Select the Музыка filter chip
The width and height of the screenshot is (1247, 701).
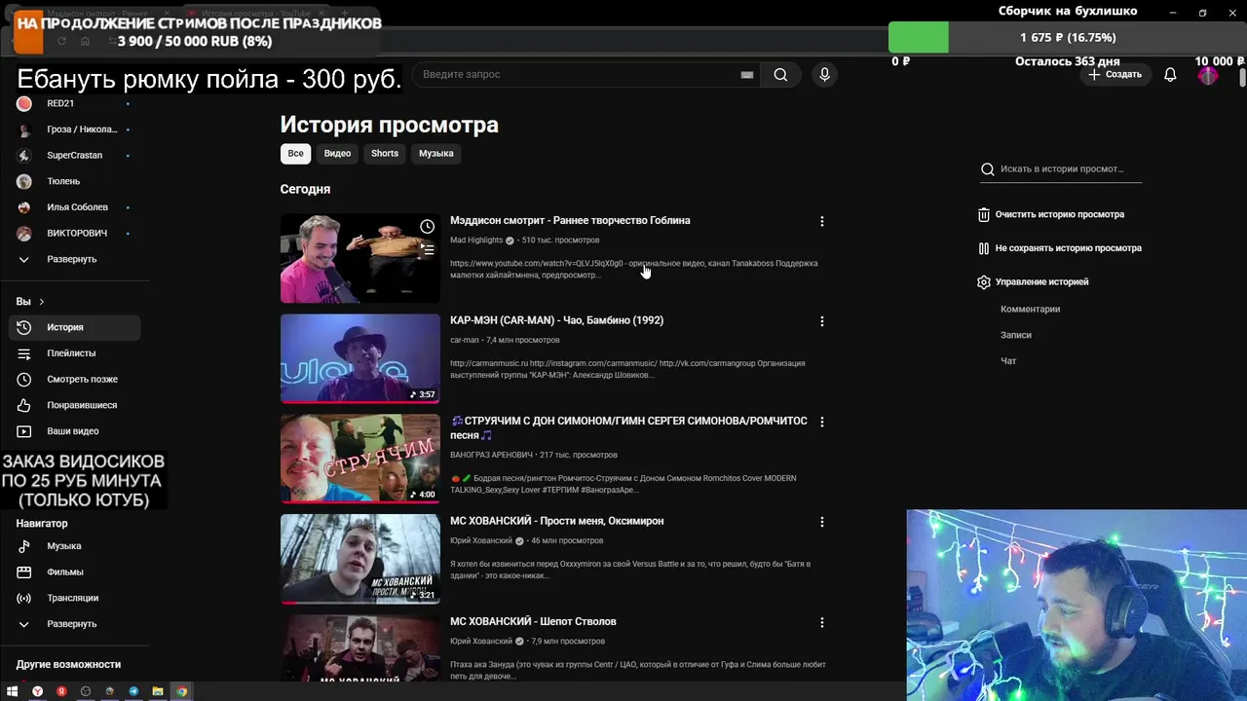[x=436, y=154]
